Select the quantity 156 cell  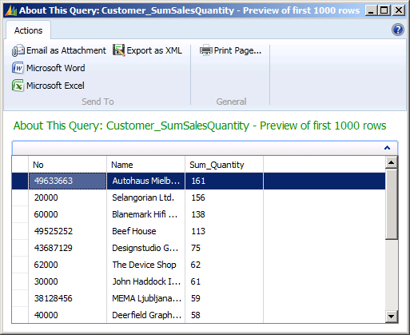(224, 197)
